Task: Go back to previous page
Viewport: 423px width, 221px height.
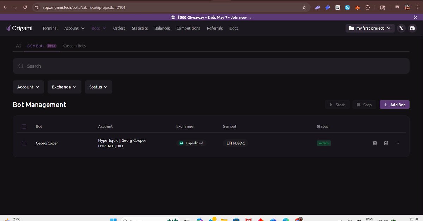Action: 5,7
